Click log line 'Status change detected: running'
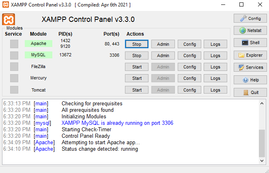The height and width of the screenshot is (173, 269). click(x=100, y=149)
